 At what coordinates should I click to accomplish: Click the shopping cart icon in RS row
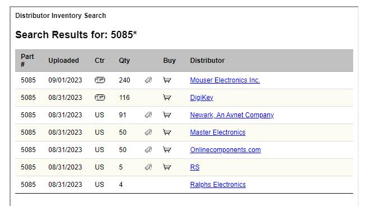(167, 167)
